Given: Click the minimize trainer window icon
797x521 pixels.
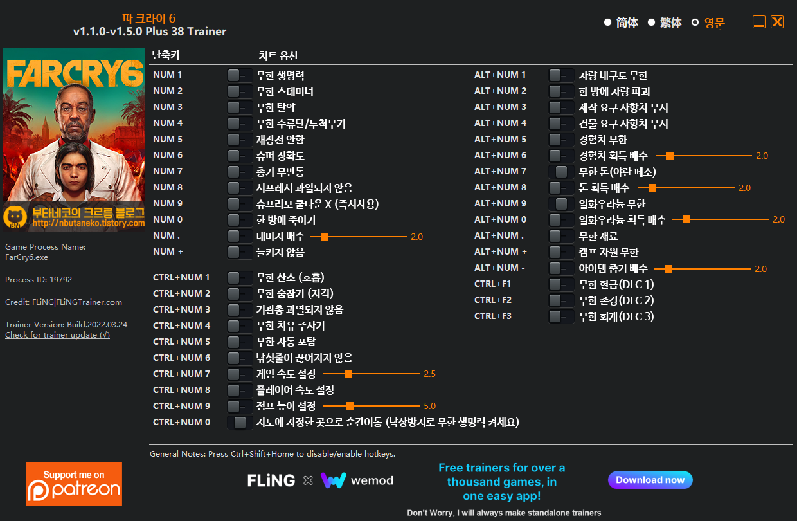Looking at the screenshot, I should coord(759,22).
